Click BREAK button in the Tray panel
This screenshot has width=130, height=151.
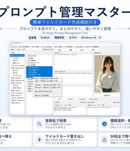pos(57,105)
